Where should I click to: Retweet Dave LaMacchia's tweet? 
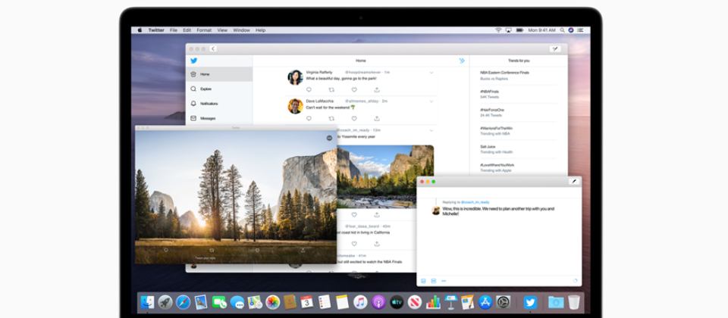coord(331,119)
